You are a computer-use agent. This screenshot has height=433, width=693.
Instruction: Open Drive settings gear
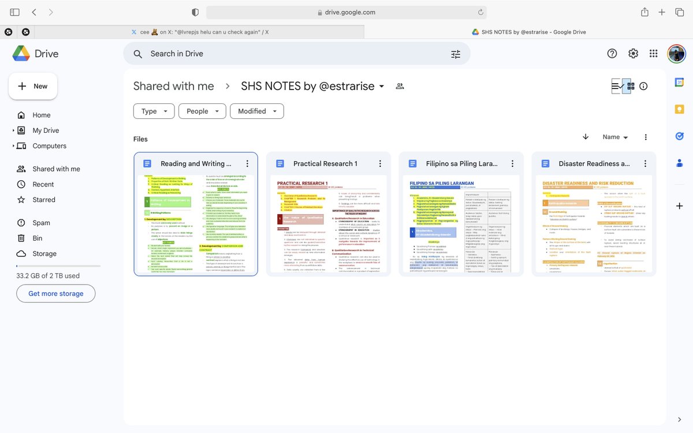pyautogui.click(x=633, y=54)
